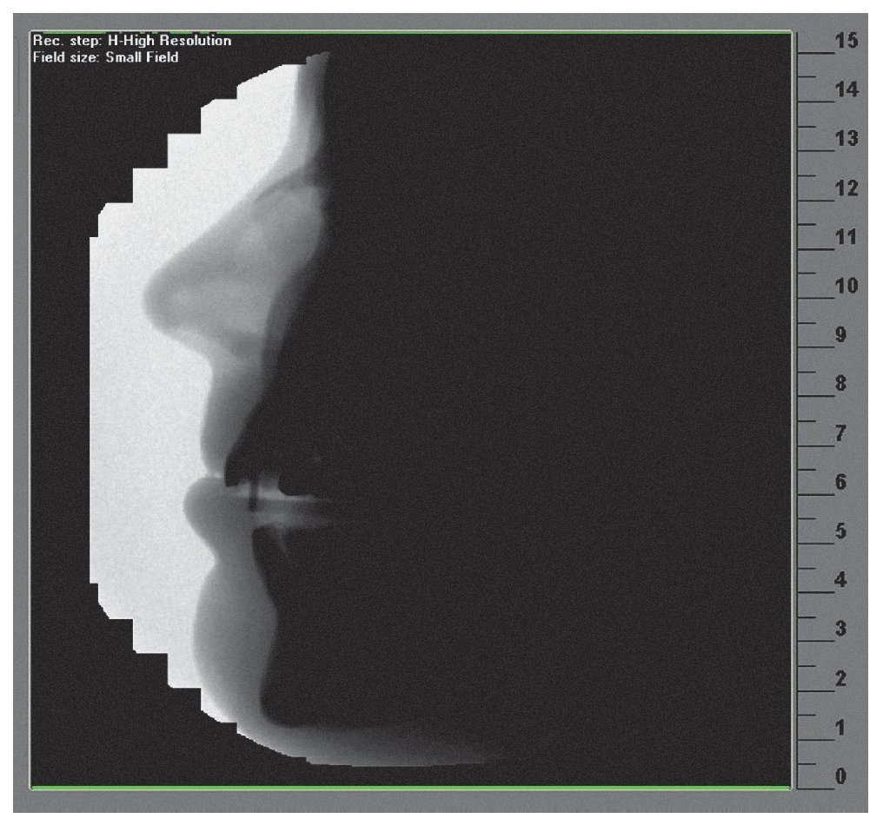Click the upper green field boundary line
Image resolution: width=883 pixels, height=825 pixels.
point(410,33)
